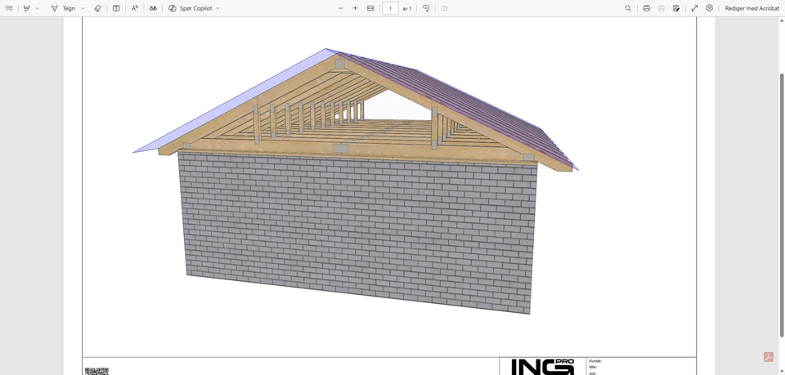
Task: Open the page view layout icon
Action: click(x=444, y=8)
